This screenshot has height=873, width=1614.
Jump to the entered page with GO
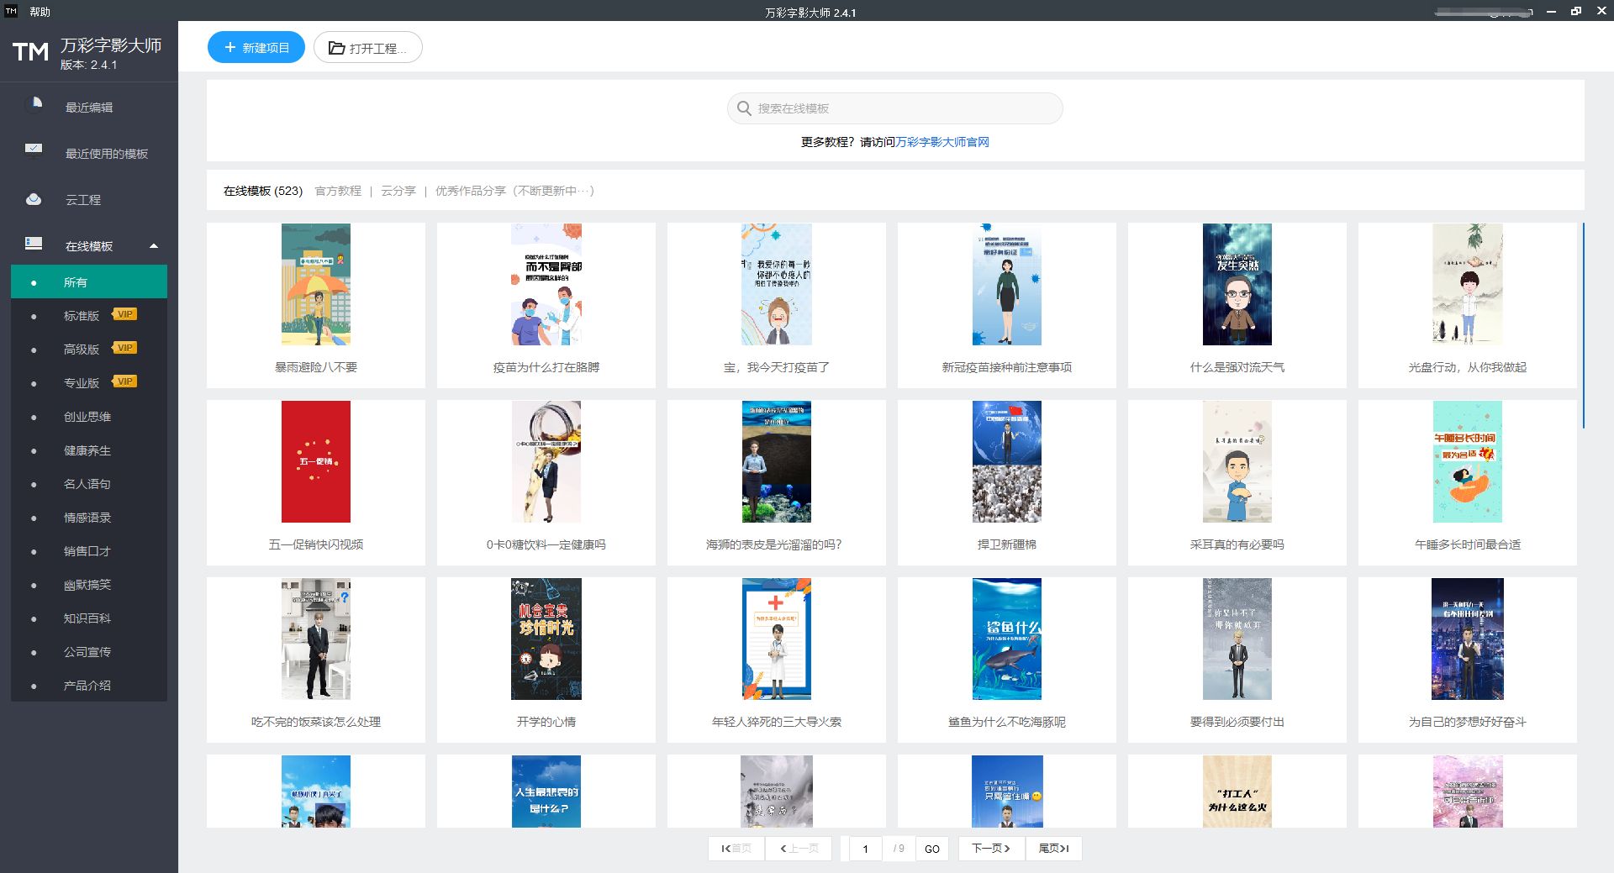point(932,849)
